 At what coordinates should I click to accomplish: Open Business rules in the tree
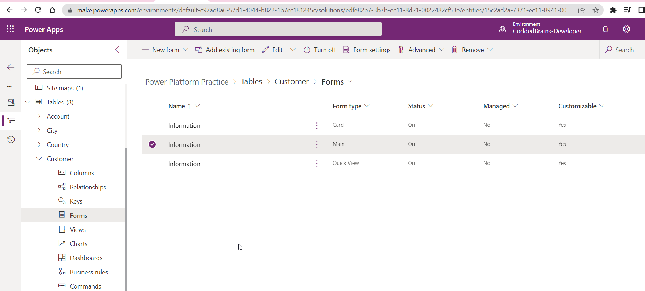(x=89, y=272)
